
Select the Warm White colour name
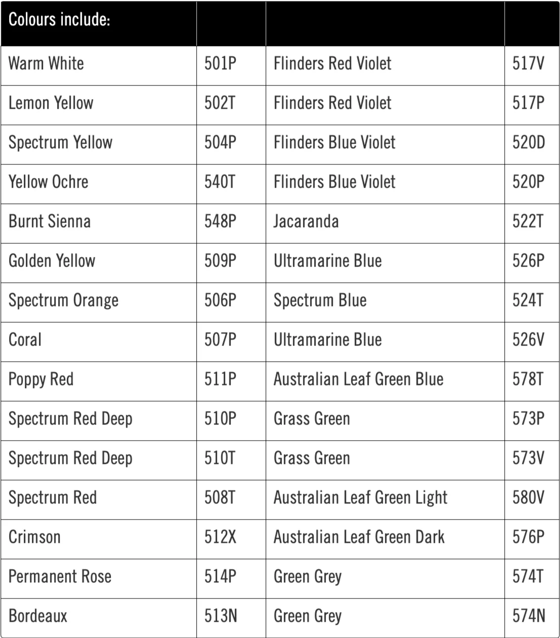(x=46, y=64)
